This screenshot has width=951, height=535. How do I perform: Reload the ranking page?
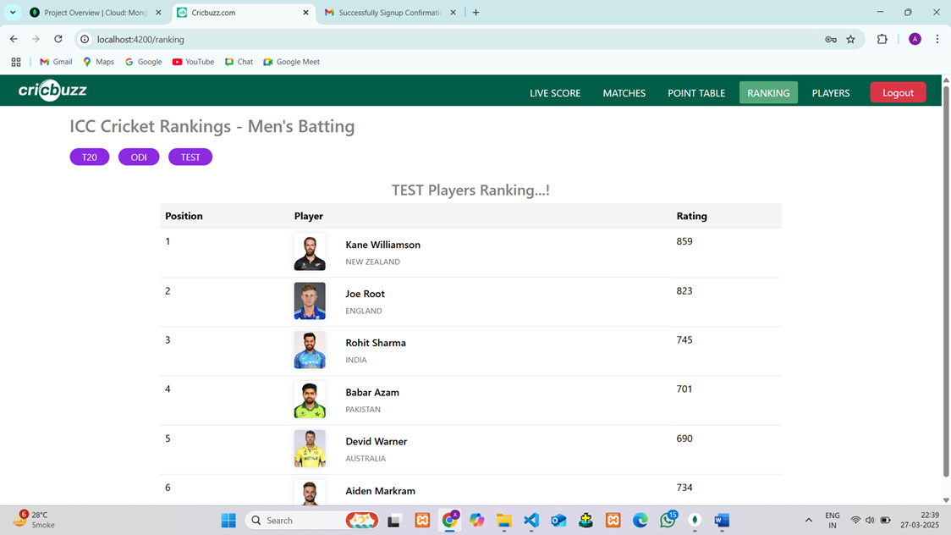click(58, 39)
